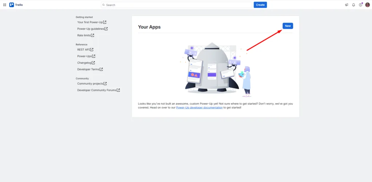Click the external-link icon beside Developer Community Forums

pyautogui.click(x=118, y=90)
